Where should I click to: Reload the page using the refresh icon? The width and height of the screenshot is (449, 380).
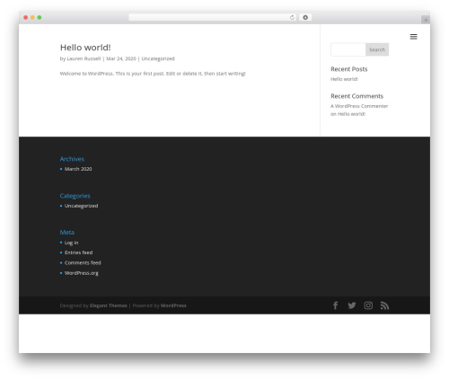(292, 17)
